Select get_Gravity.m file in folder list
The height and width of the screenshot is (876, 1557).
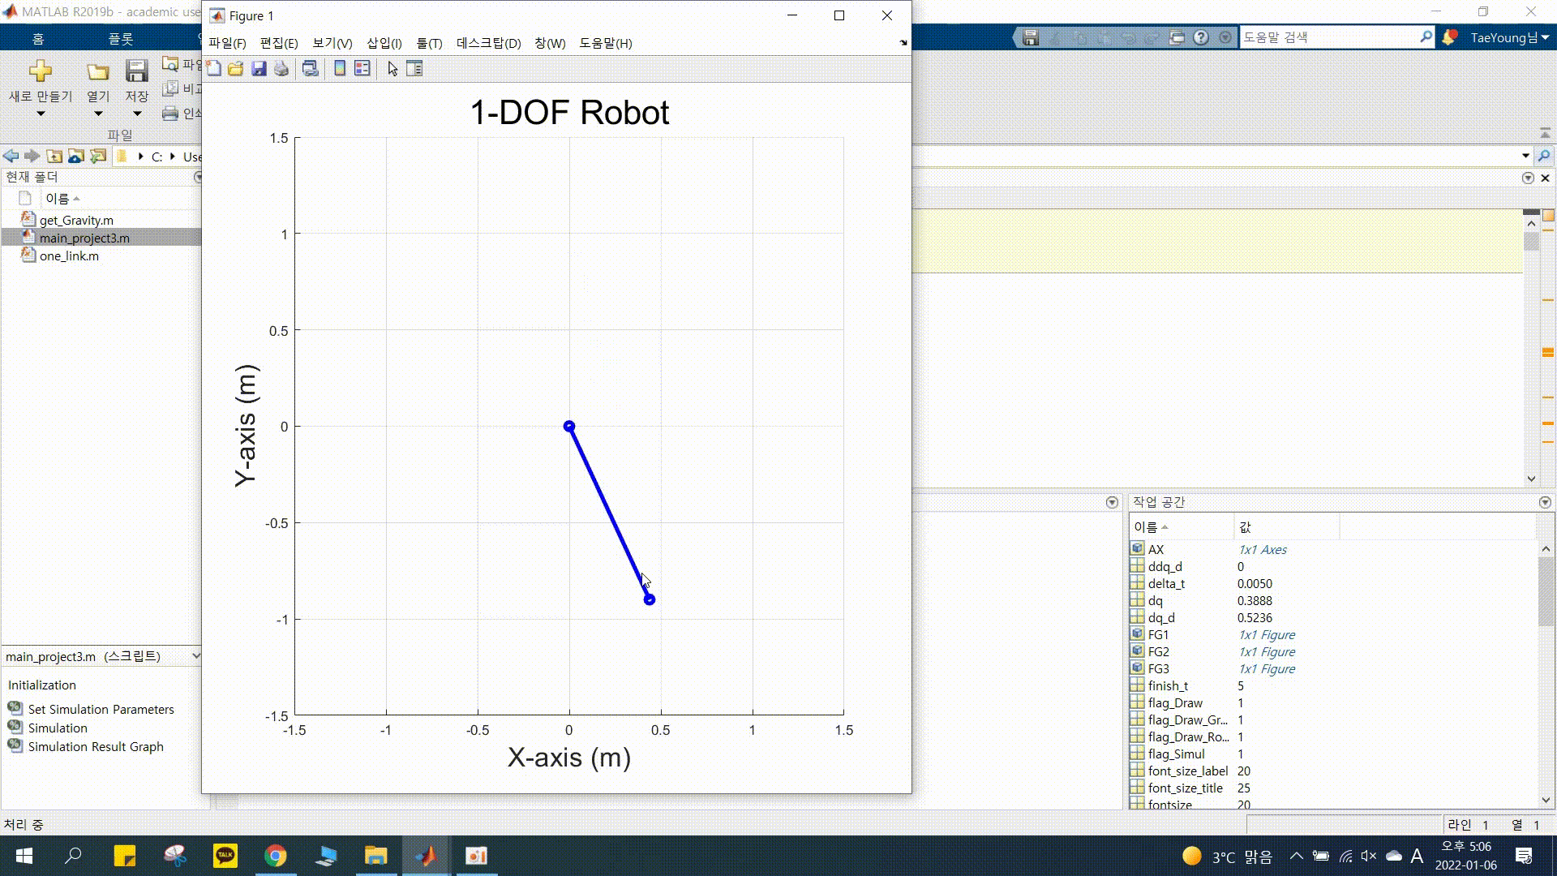tap(76, 220)
